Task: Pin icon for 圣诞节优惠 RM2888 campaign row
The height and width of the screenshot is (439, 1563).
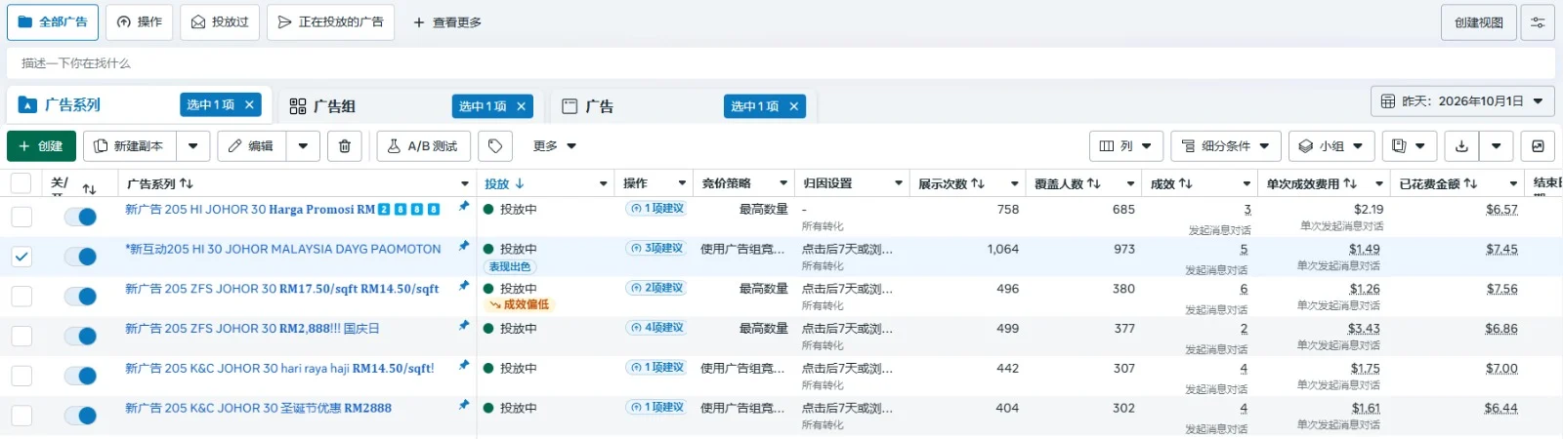Action: point(464,405)
